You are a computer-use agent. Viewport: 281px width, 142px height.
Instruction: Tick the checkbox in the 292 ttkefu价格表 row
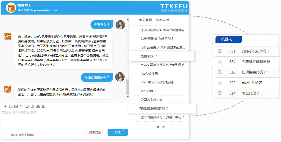point(220,83)
